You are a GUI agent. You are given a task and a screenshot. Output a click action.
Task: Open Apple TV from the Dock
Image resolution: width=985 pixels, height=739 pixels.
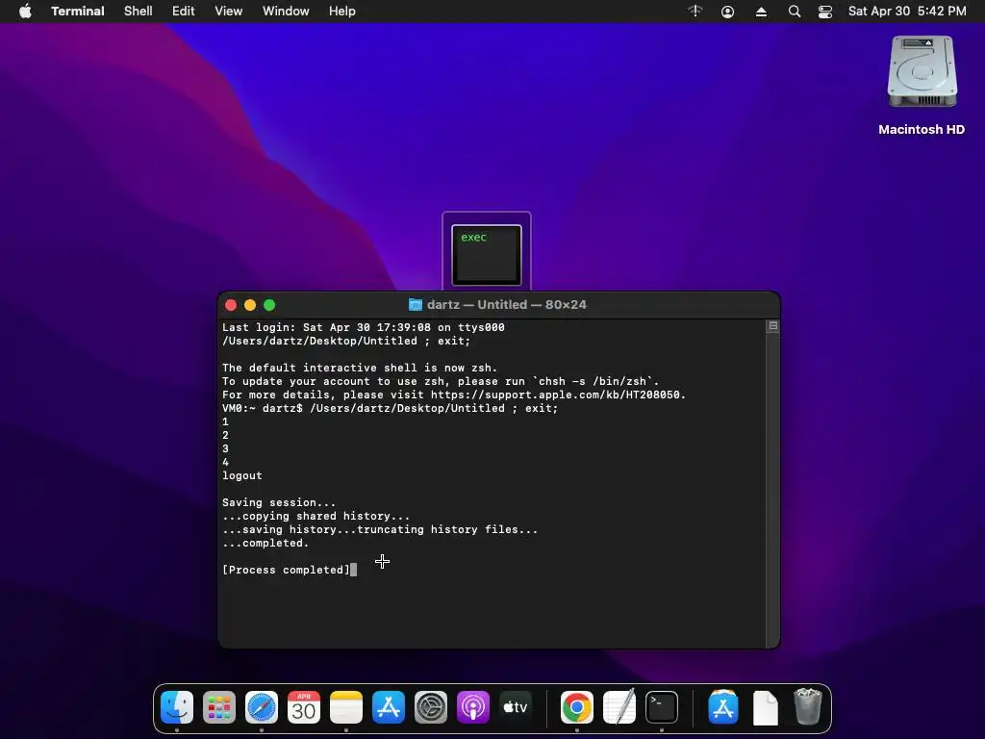pyautogui.click(x=516, y=707)
